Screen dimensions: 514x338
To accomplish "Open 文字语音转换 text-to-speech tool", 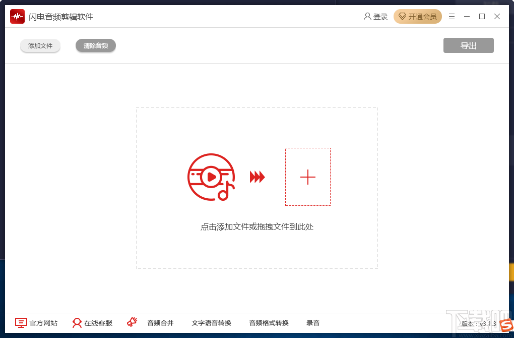I will pyautogui.click(x=212, y=323).
